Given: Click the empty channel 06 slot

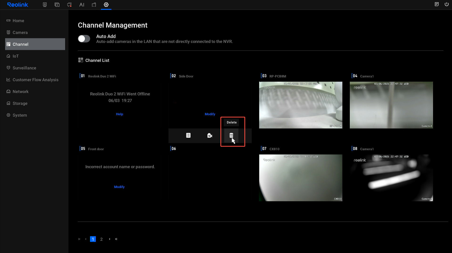Looking at the screenshot, I should 210,178.
